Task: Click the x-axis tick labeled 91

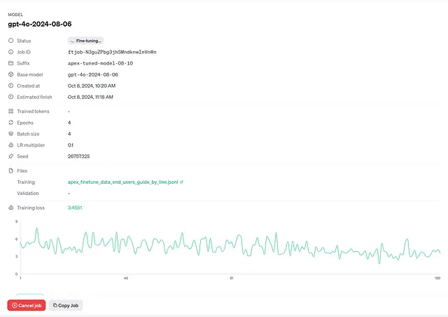Action: pyautogui.click(x=232, y=278)
